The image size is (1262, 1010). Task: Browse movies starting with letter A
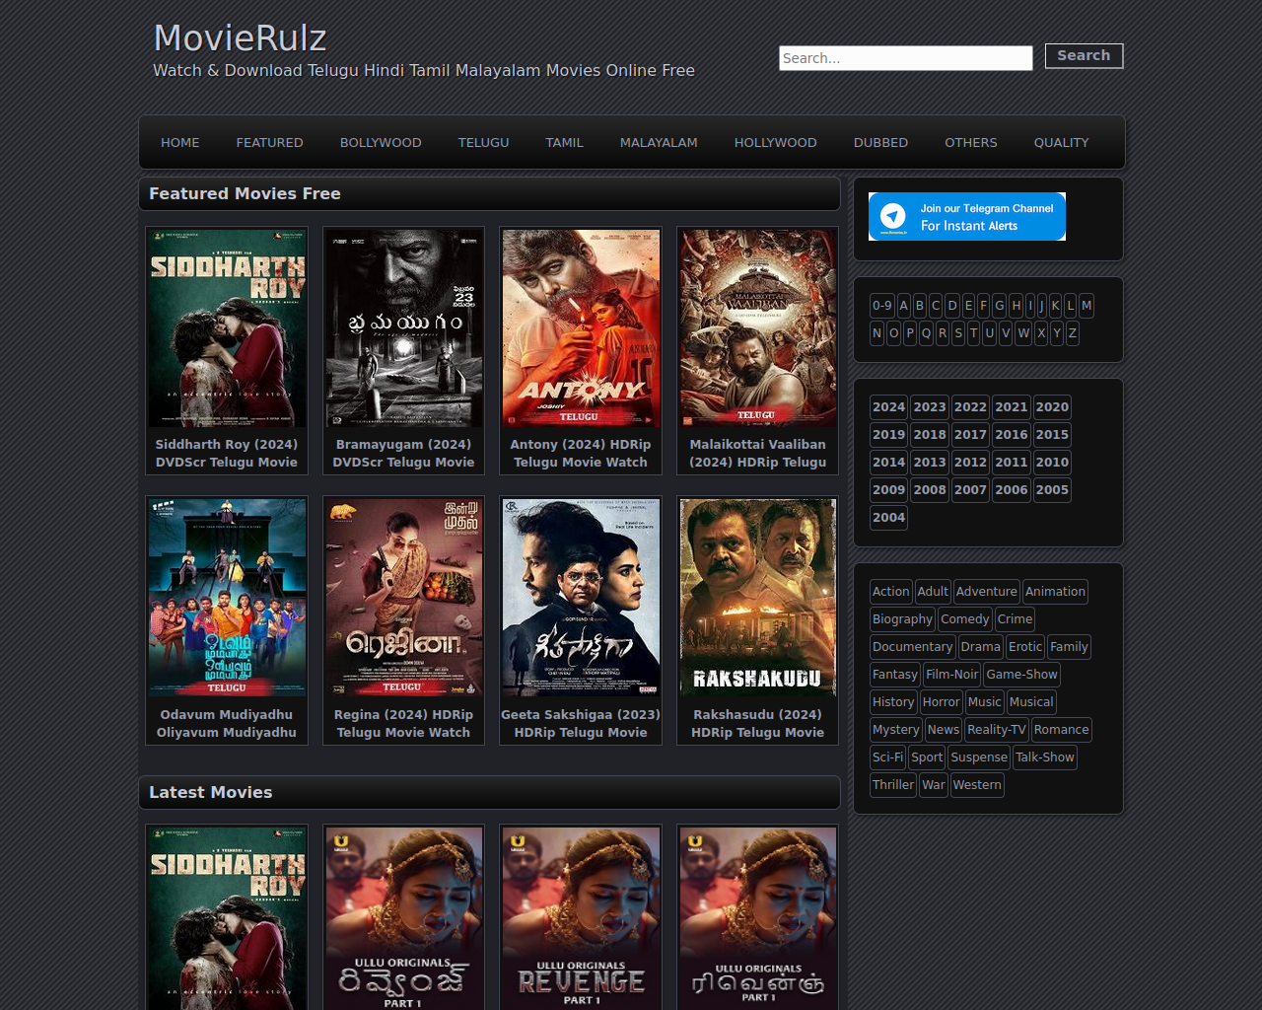coord(903,306)
